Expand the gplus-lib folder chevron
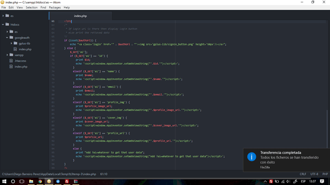Screen dimensions: 330x185 11,44
